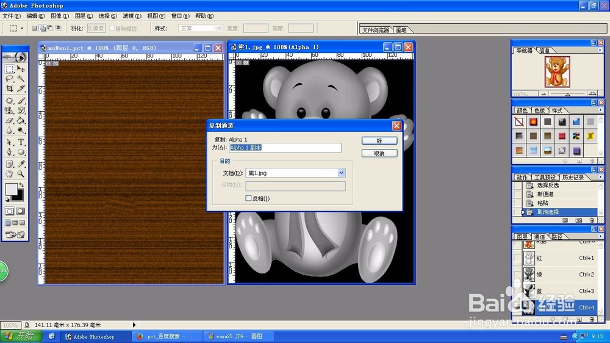Open the 文档 document dropdown in dialog

[341, 173]
